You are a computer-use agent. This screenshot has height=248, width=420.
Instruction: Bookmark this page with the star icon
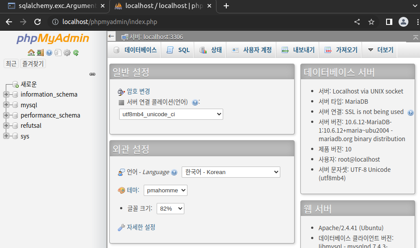click(371, 22)
